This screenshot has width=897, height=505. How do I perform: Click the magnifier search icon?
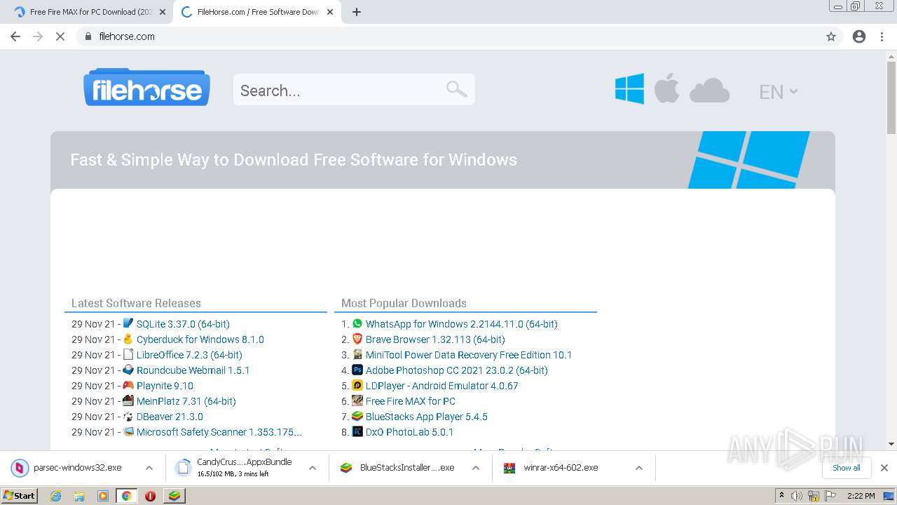click(x=456, y=89)
